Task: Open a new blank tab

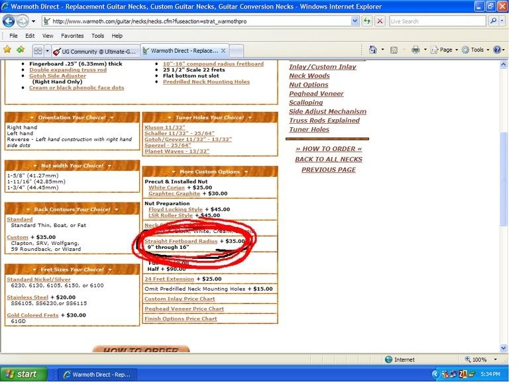Action: (237, 51)
